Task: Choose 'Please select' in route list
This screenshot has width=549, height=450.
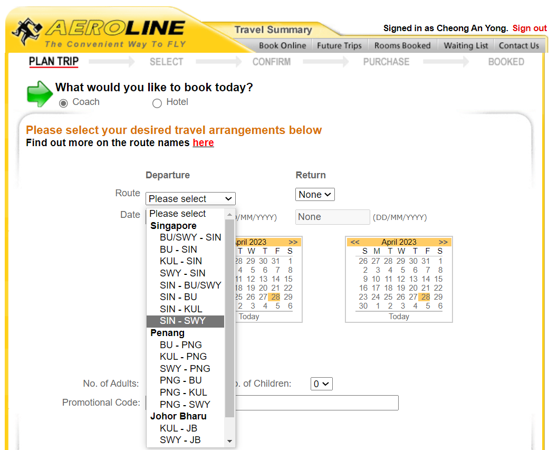Action: pyautogui.click(x=185, y=214)
